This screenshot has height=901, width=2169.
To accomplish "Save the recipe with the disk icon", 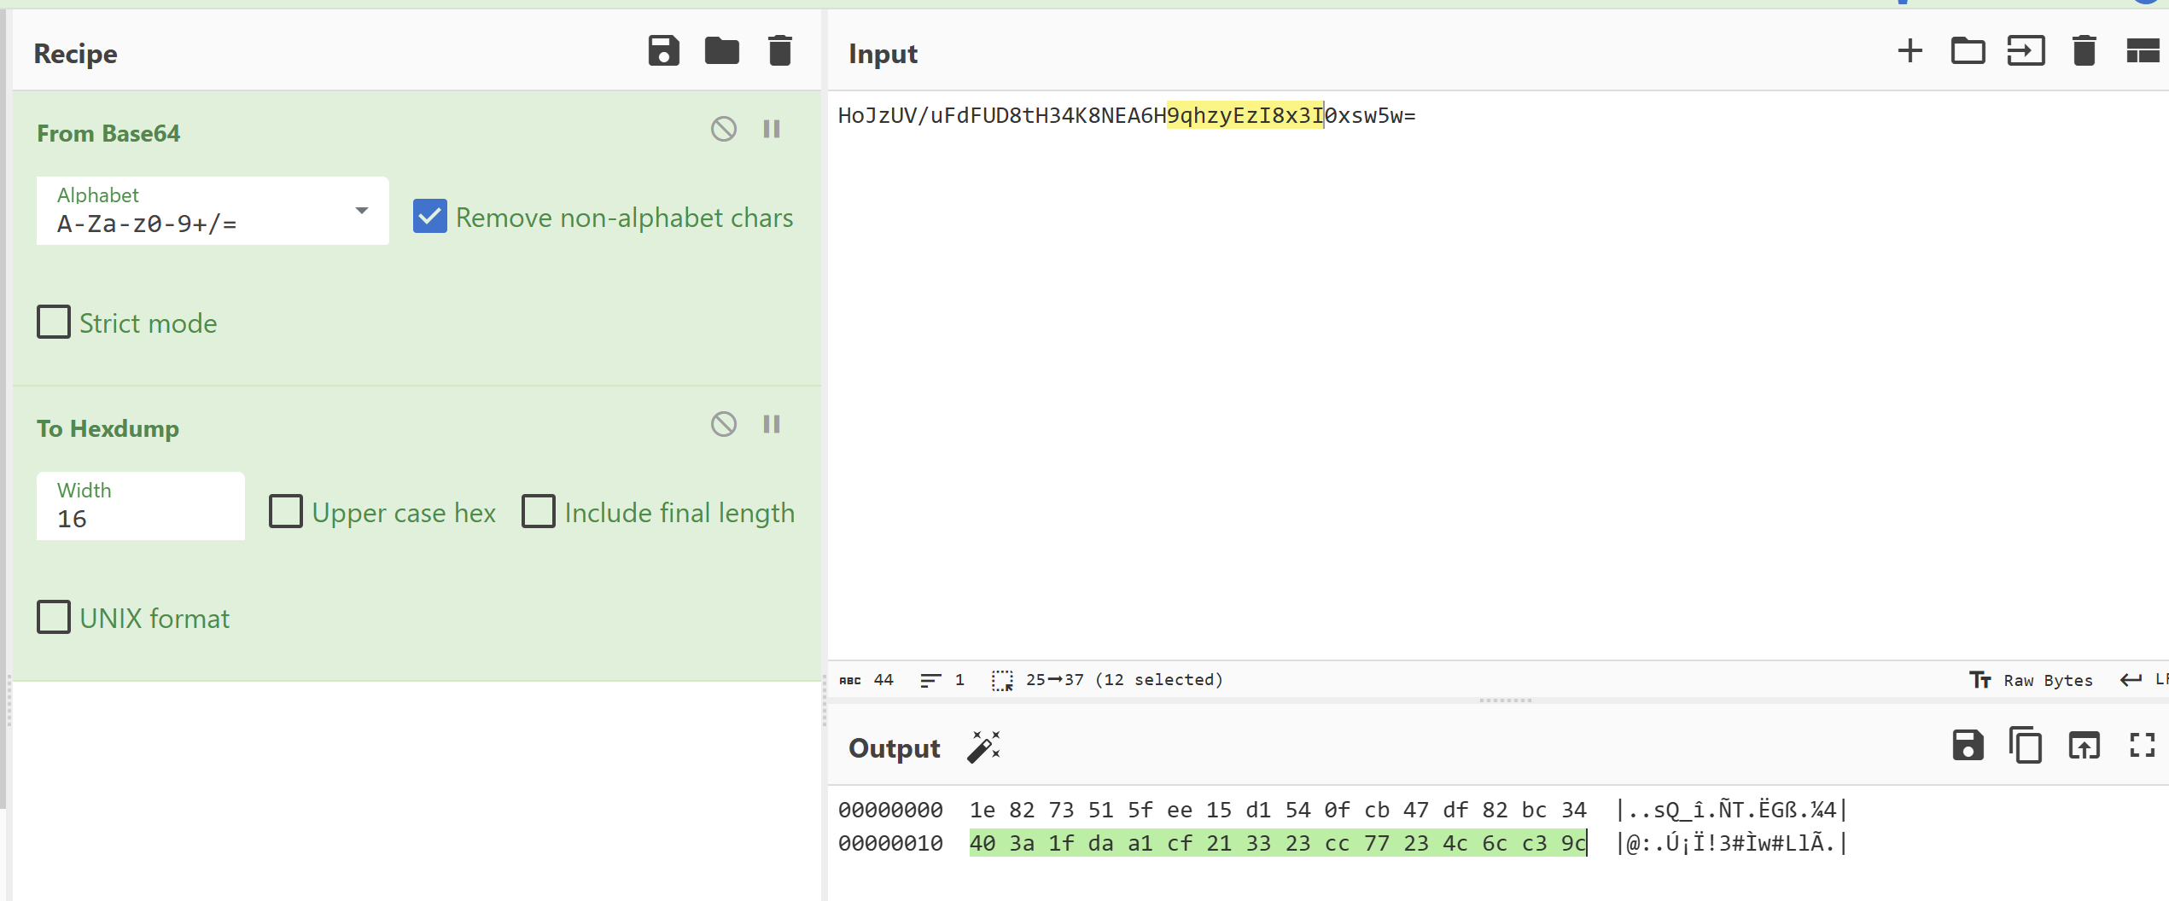I will point(663,51).
